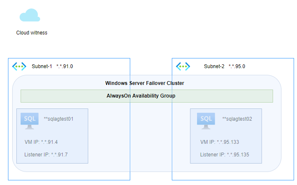
Task: Click the Subnet-2 *.*.95.0 label
Action: pos(224,66)
